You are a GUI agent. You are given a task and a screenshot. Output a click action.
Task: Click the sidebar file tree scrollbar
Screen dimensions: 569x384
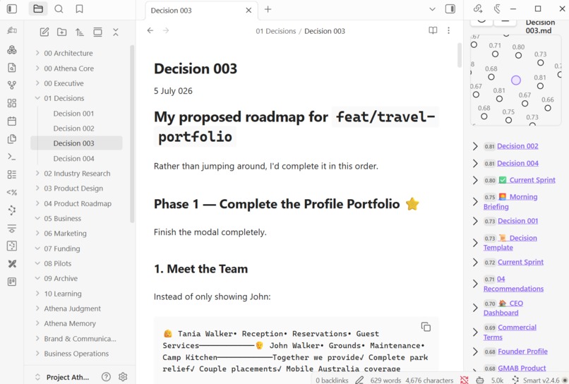(x=132, y=133)
